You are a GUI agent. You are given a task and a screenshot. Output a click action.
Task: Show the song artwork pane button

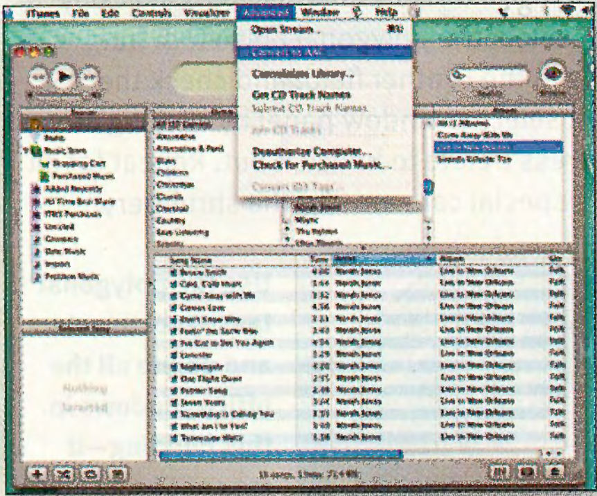[118, 474]
